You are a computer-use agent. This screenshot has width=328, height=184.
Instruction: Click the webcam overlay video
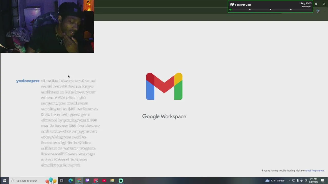pyautogui.click(x=47, y=26)
